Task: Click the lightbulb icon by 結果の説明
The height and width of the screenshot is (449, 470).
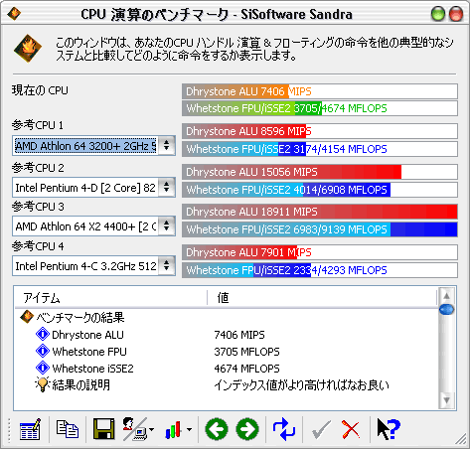Action: point(43,384)
